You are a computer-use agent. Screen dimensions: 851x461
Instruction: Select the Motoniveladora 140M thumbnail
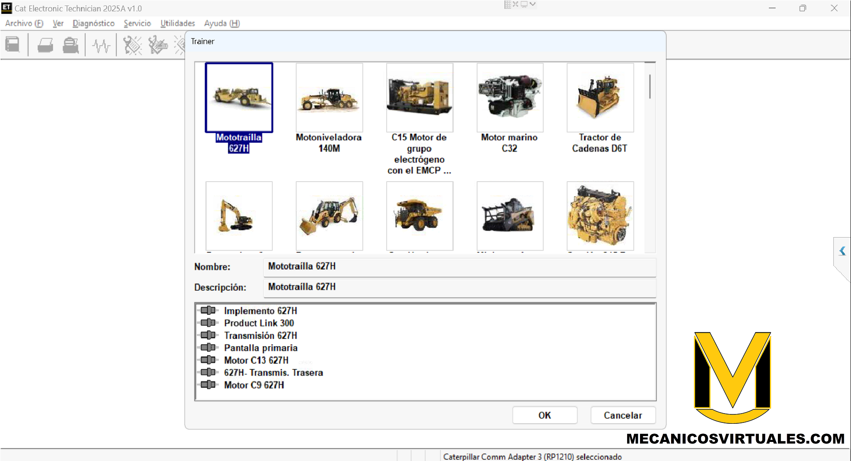point(329,98)
